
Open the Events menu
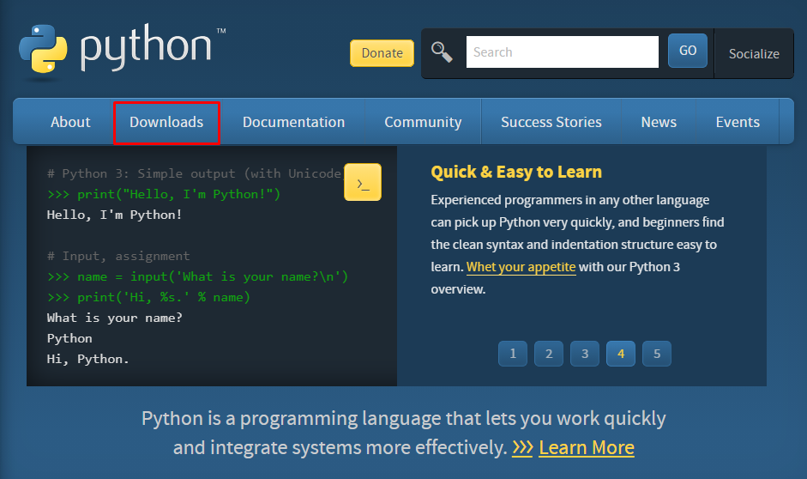738,122
